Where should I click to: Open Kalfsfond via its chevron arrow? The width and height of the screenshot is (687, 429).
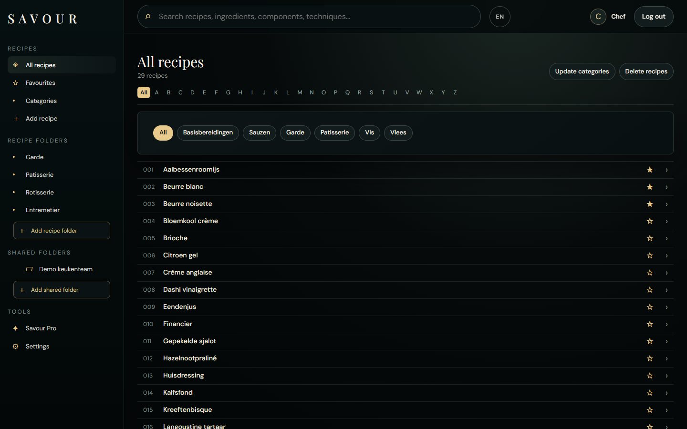click(666, 393)
